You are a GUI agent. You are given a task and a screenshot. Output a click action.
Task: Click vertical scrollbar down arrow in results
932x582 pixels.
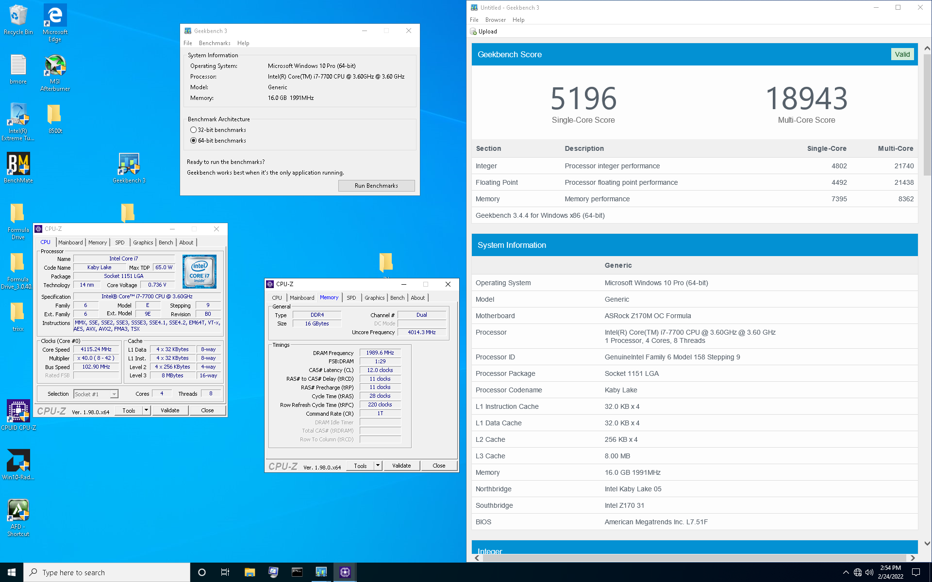pos(927,544)
